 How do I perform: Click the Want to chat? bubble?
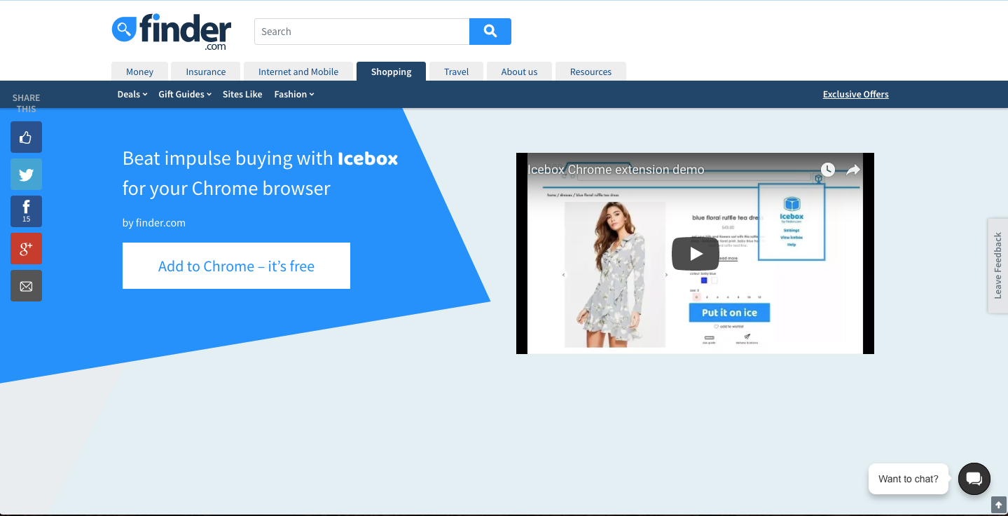tap(908, 479)
